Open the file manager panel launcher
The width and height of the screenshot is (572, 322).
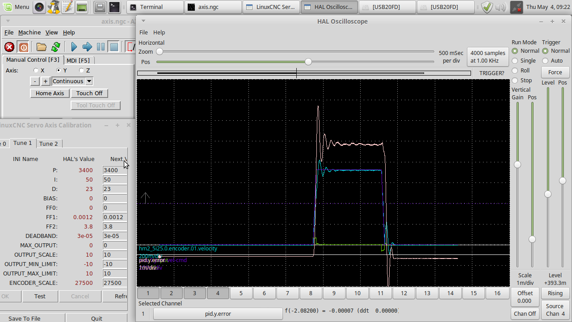(101, 7)
